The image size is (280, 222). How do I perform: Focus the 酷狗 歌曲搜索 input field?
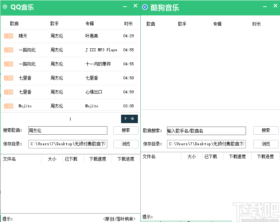pos(206,131)
